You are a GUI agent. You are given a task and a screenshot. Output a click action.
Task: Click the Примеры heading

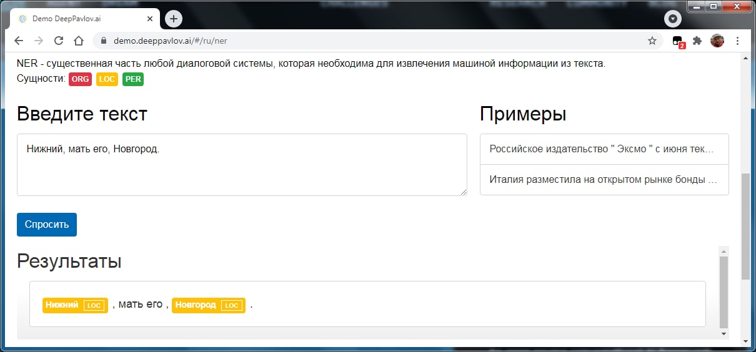[523, 114]
